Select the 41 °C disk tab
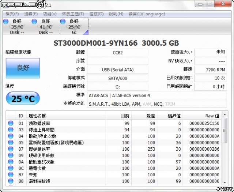The height and width of the screenshot is (192, 234). pos(45,27)
